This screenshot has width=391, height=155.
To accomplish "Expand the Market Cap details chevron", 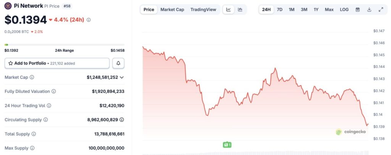I will tap(122, 77).
